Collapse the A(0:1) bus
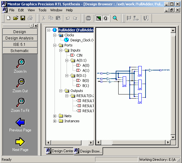Screen dimensions: 182x163 coord(67,60)
